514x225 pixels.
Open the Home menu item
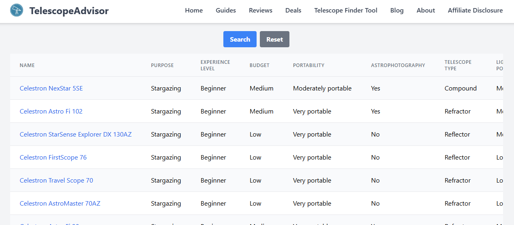pyautogui.click(x=194, y=11)
